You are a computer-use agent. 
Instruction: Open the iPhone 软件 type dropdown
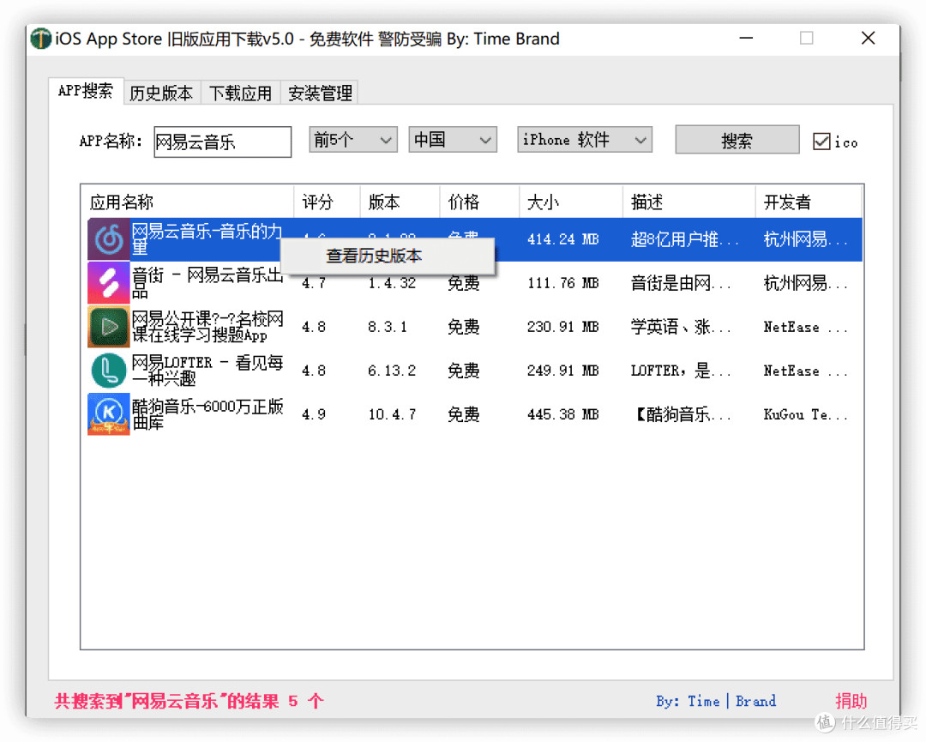(x=585, y=140)
